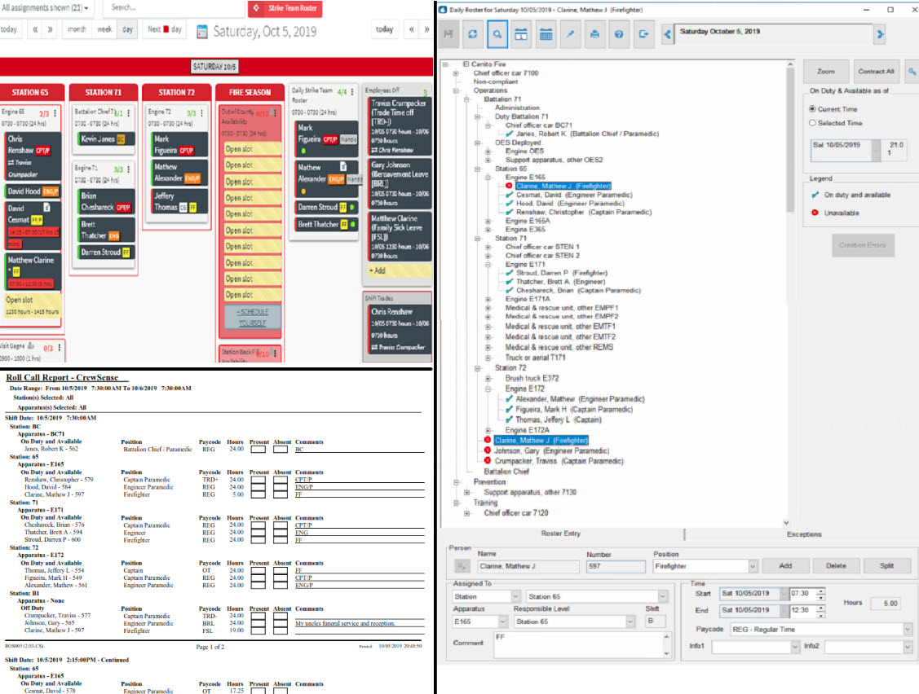Click red unavailable icon on Crumpacker, Traviss row
The width and height of the screenshot is (919, 694).
click(x=487, y=461)
